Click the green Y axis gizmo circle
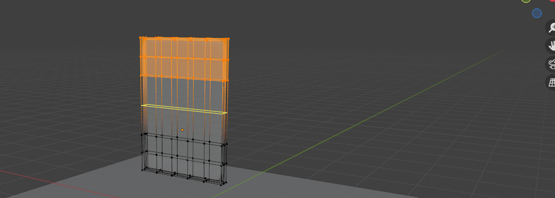This screenshot has width=555, height=198. pyautogui.click(x=526, y=1)
